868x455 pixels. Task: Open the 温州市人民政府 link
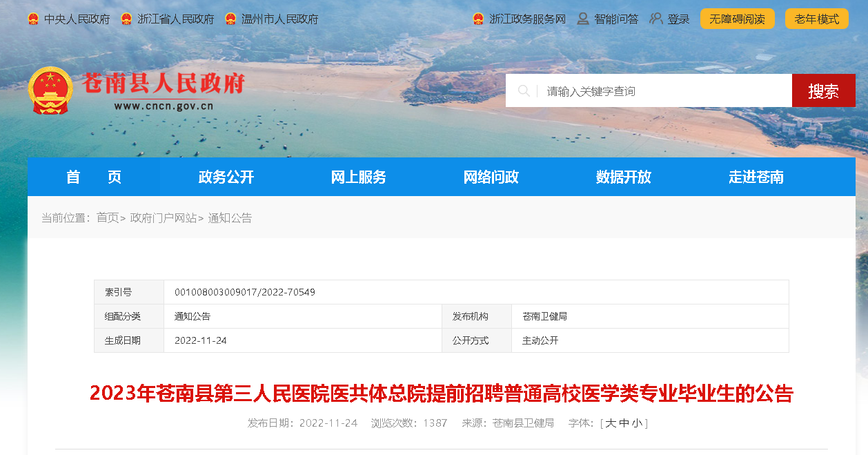click(280, 19)
